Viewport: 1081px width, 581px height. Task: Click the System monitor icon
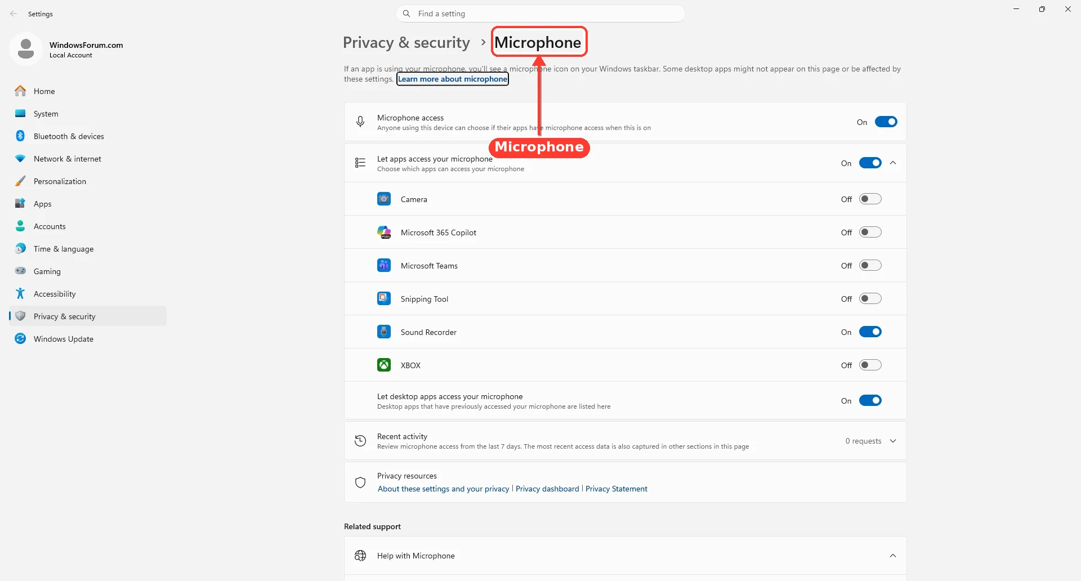(20, 113)
